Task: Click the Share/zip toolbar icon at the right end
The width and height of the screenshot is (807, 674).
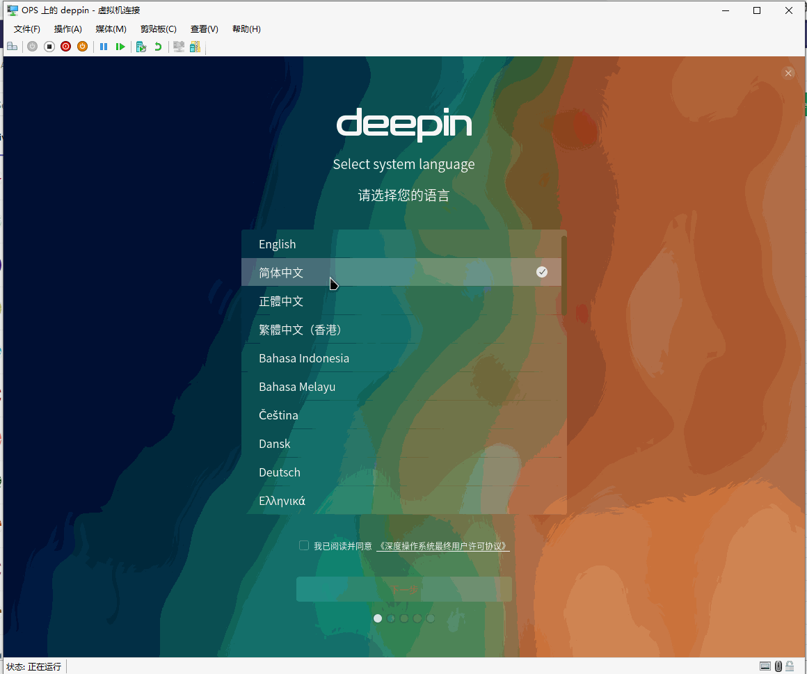Action: click(195, 47)
